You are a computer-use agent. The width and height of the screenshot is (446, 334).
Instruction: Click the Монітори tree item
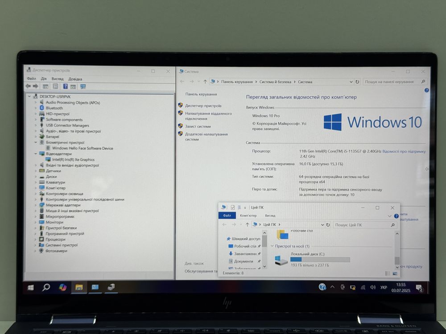coord(54,222)
